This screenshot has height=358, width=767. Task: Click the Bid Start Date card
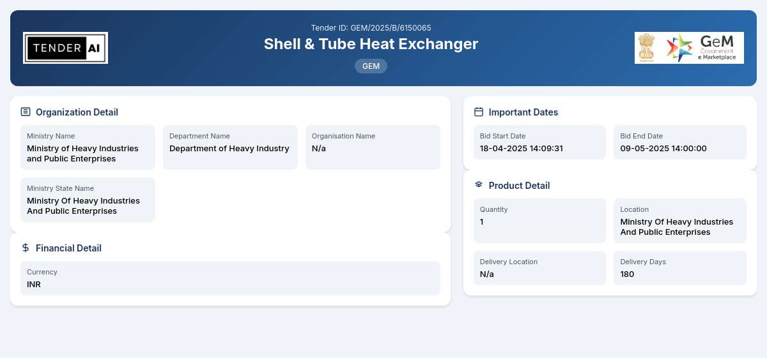click(539, 142)
